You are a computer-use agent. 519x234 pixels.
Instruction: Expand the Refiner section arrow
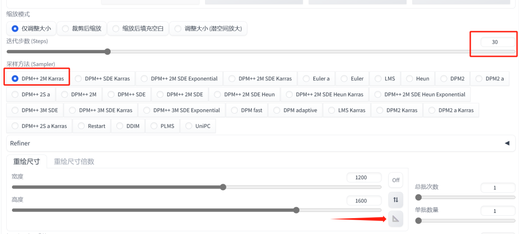click(x=507, y=143)
